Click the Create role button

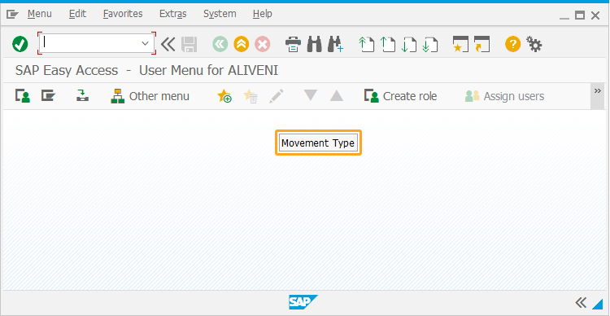click(x=400, y=96)
